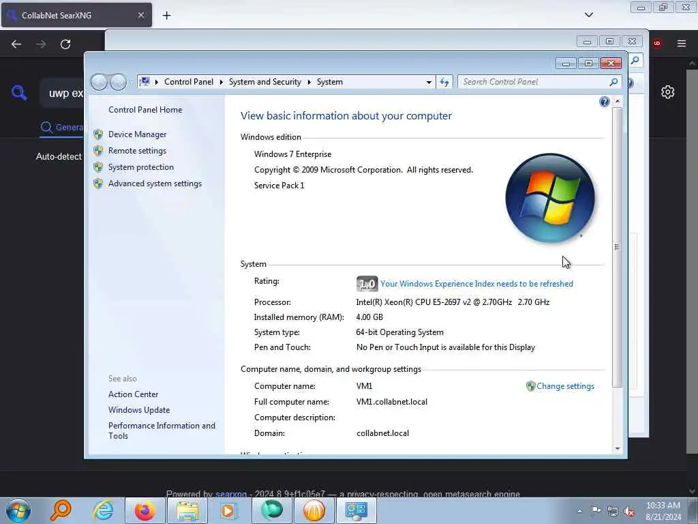
Task: Switch to Firefox in the taskbar
Action: click(x=145, y=510)
